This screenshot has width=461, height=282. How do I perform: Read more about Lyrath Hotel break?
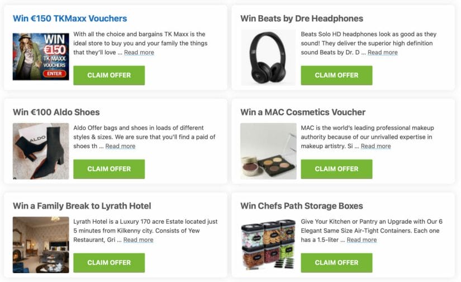click(138, 240)
